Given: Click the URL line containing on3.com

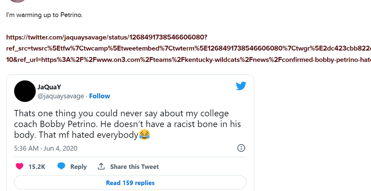Looking at the screenshot, I should coord(185,59).
